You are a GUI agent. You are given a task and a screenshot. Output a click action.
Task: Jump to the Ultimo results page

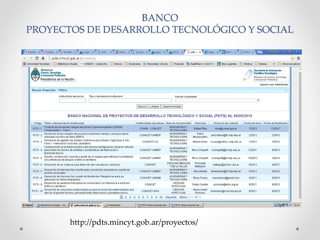[x=183, y=197]
